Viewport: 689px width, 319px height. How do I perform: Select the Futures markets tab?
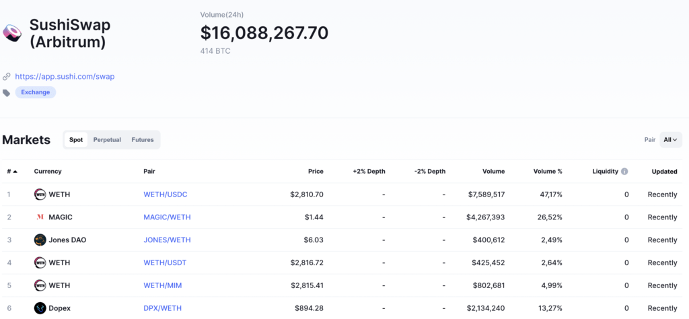tap(143, 140)
